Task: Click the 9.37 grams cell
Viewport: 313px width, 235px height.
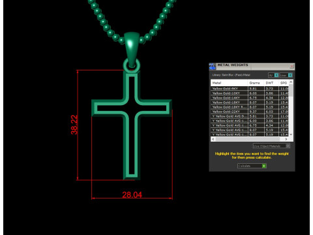Action: click(x=256, y=112)
